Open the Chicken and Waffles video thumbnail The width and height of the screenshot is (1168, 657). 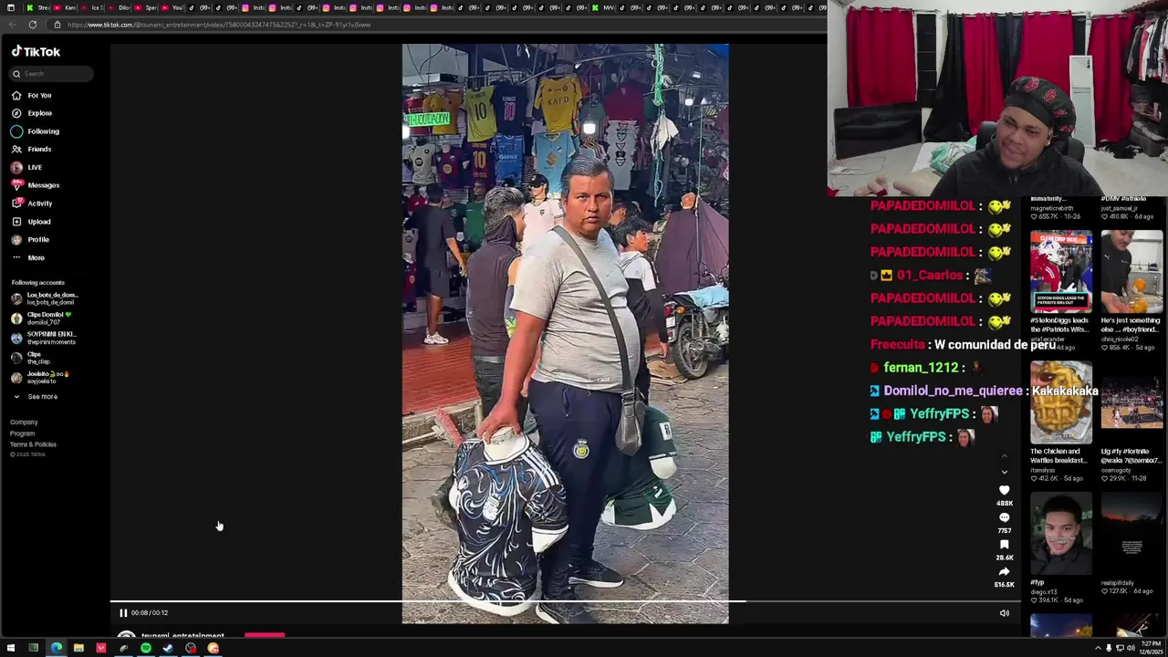pos(1061,402)
